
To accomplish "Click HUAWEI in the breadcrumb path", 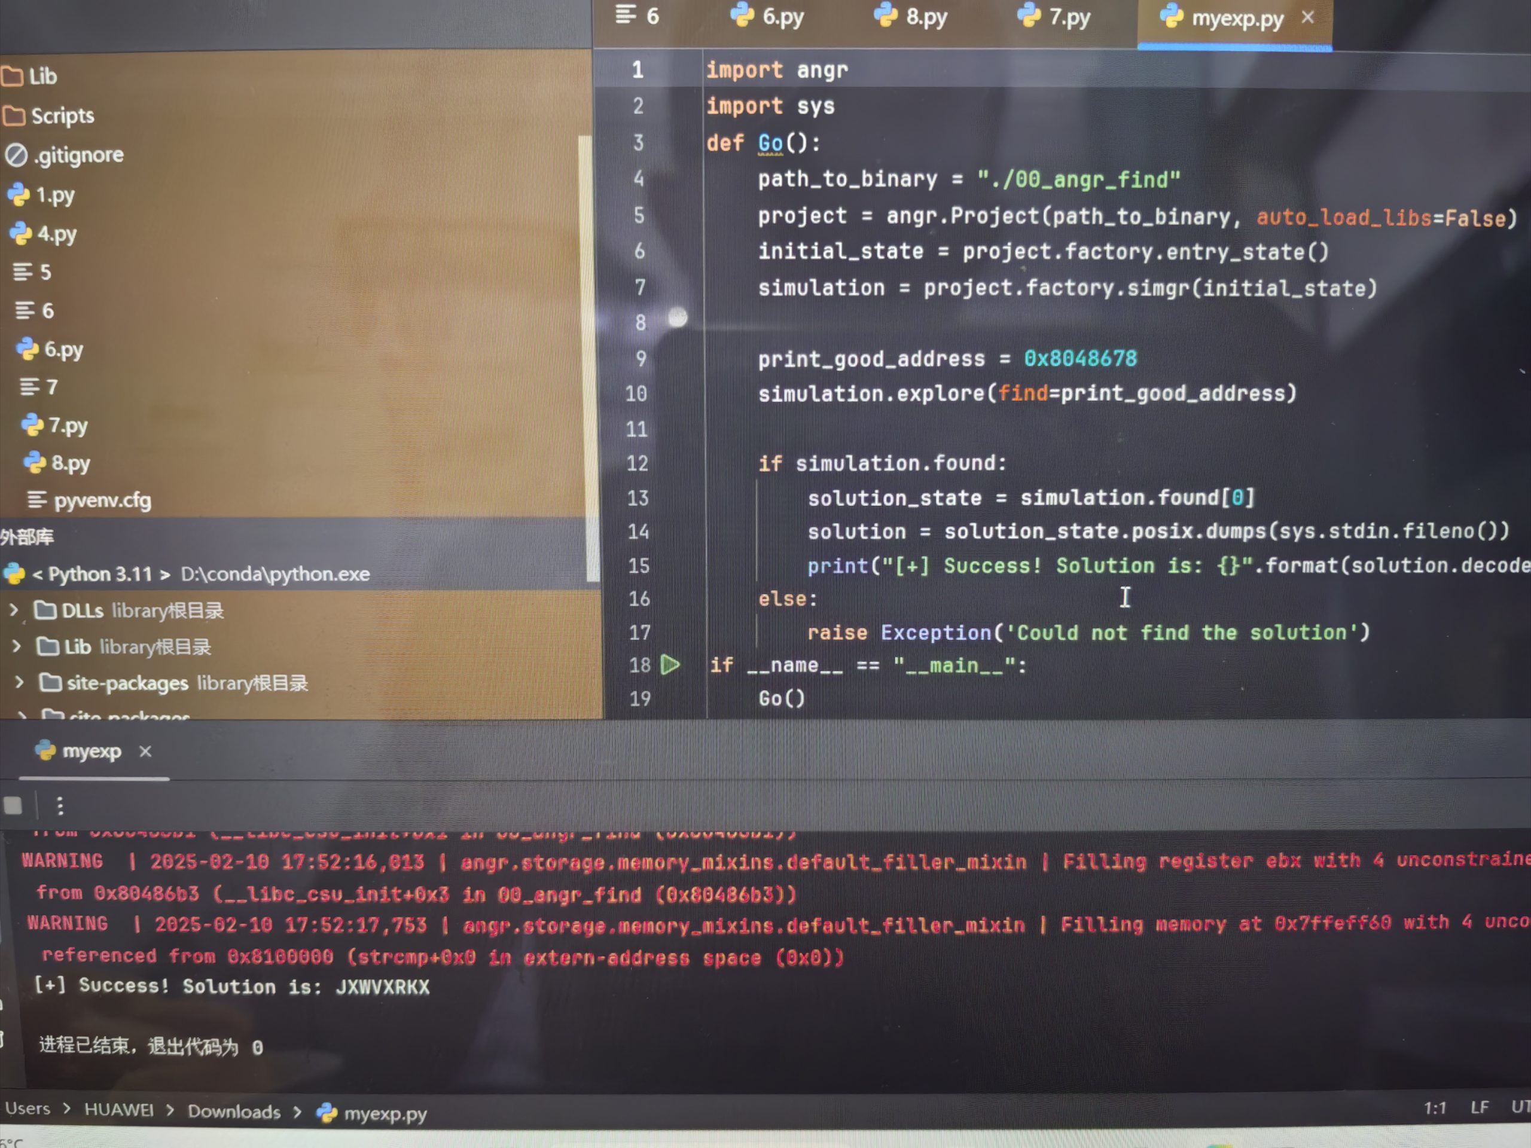I will (x=119, y=1110).
